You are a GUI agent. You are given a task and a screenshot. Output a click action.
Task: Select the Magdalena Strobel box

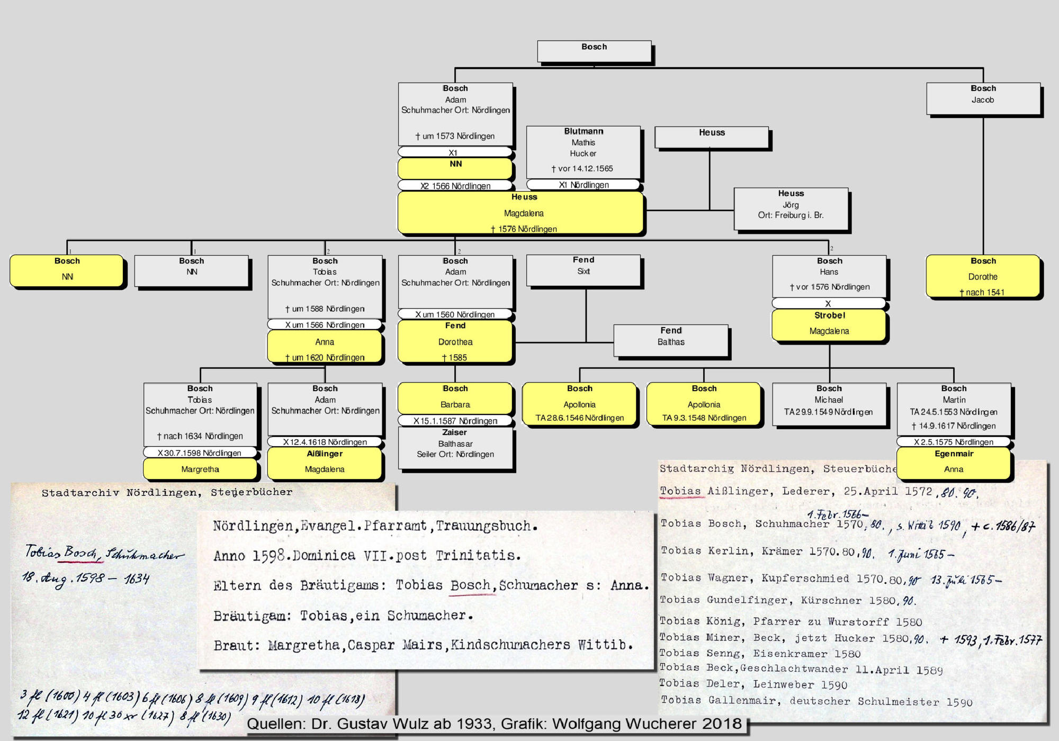pos(829,324)
